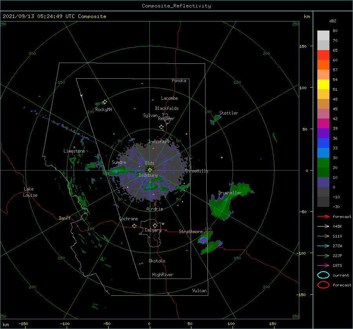353x329 pixels.
Task: Click the magenta 18TS arrow icon
Action: (x=323, y=266)
